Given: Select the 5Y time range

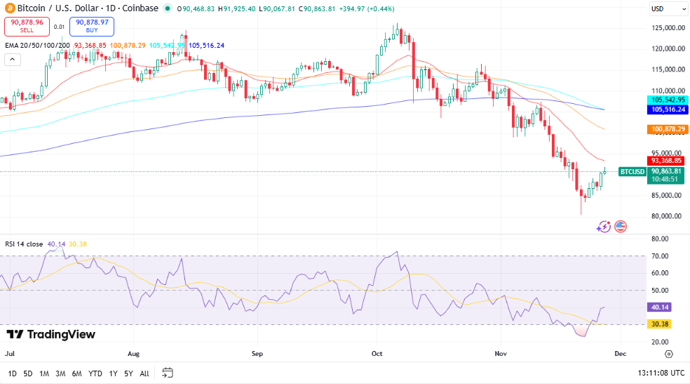Looking at the screenshot, I should coord(128,373).
